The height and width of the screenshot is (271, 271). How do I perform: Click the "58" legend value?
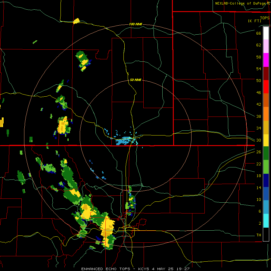click(259, 57)
